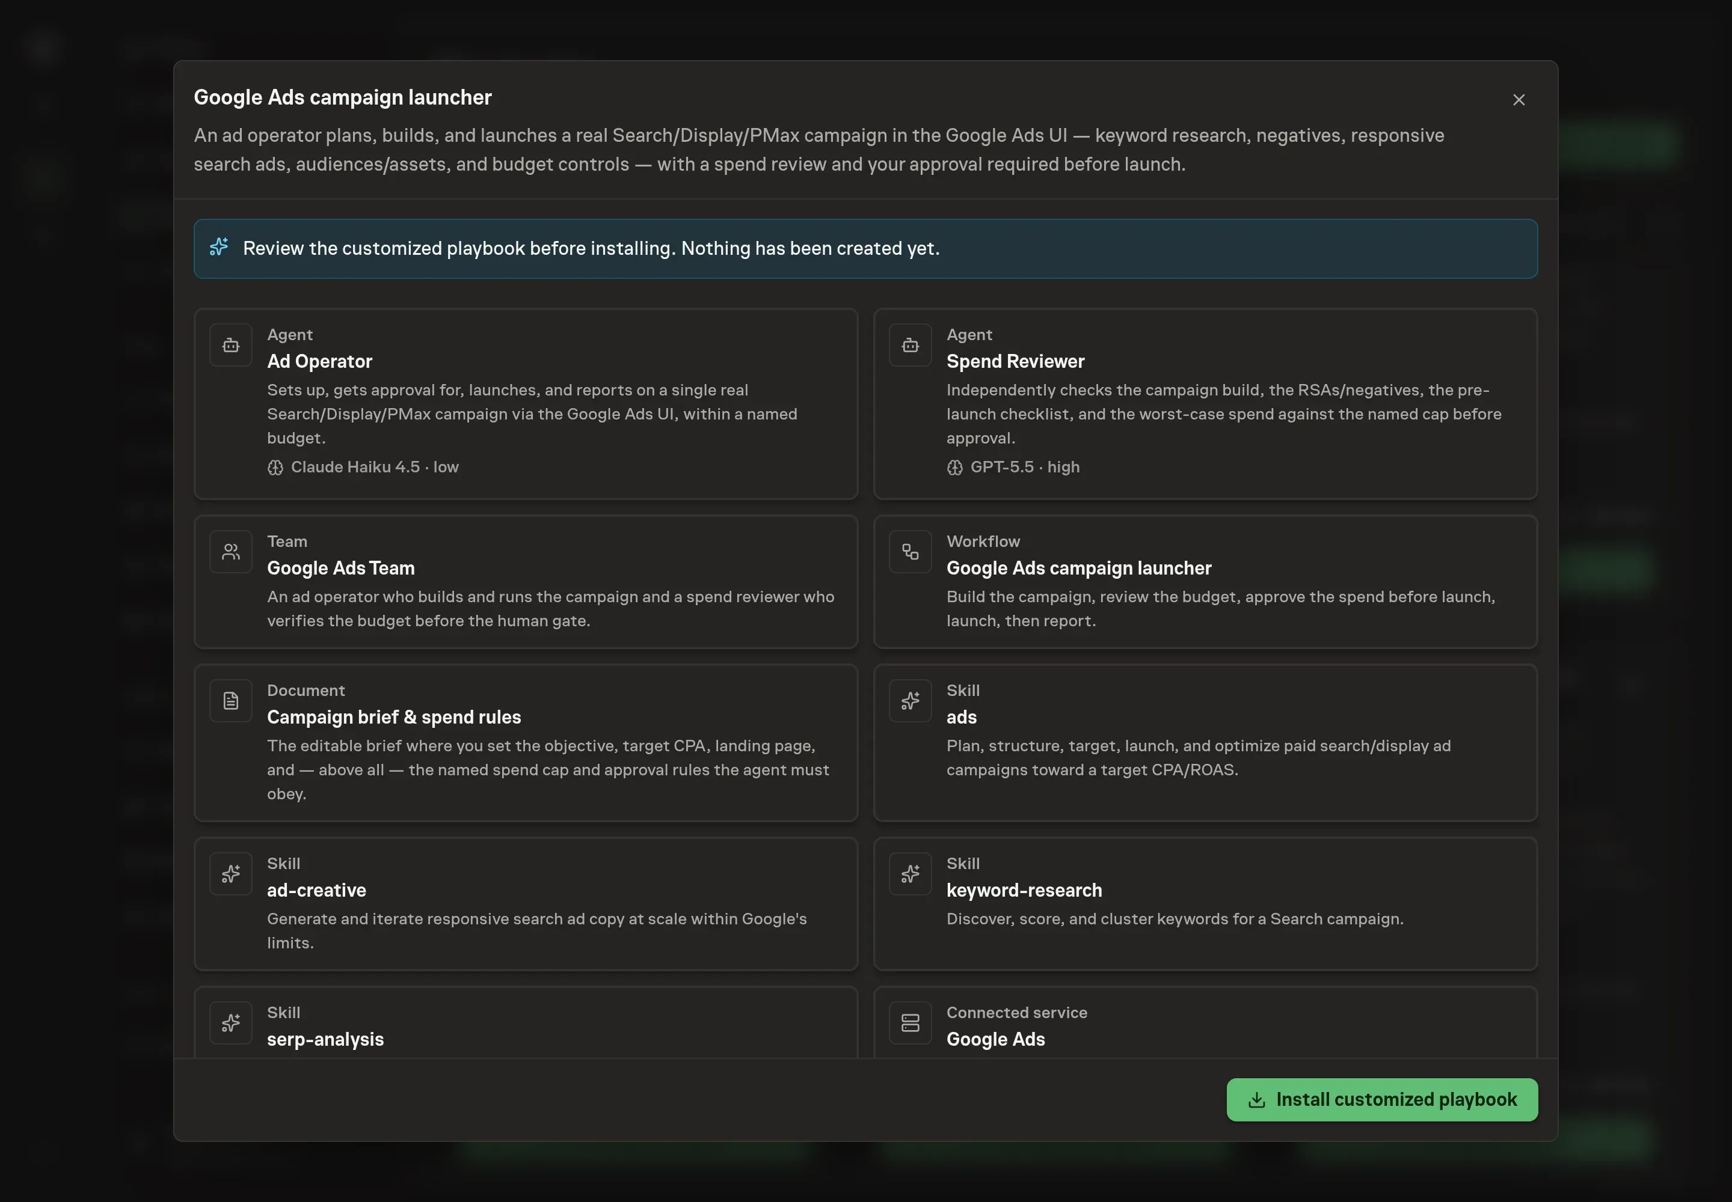The height and width of the screenshot is (1202, 1732).
Task: Click the keyword-research description text
Action: coord(1175,920)
